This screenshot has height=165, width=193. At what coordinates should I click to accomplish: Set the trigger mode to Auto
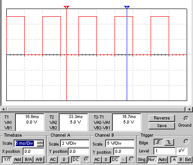tap(162, 160)
